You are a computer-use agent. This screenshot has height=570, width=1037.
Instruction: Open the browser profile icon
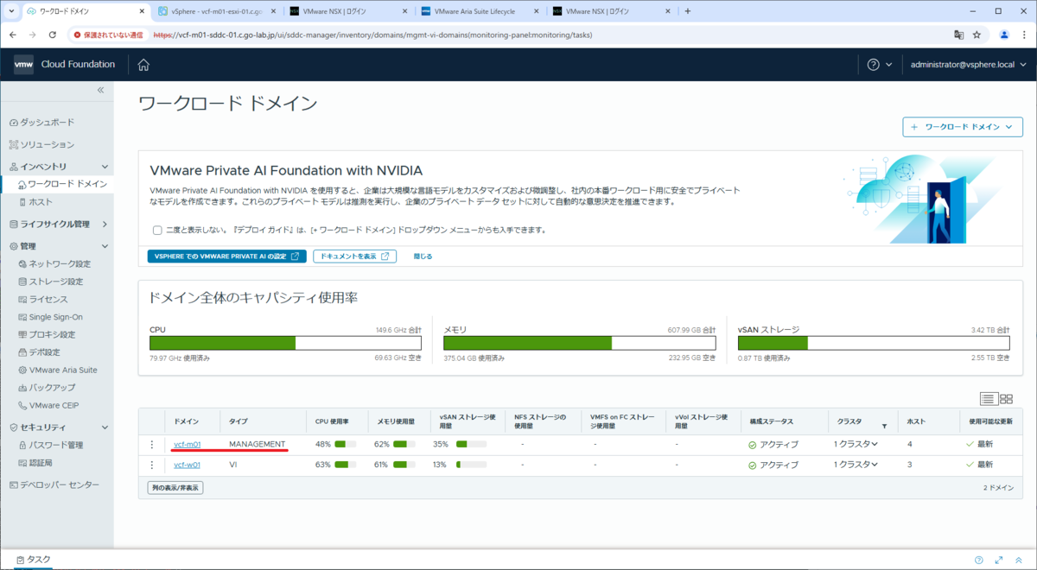[1003, 35]
